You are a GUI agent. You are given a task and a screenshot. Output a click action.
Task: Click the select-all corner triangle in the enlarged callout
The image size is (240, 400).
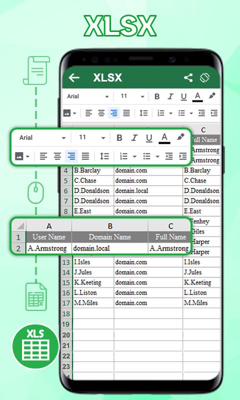coord(19,226)
